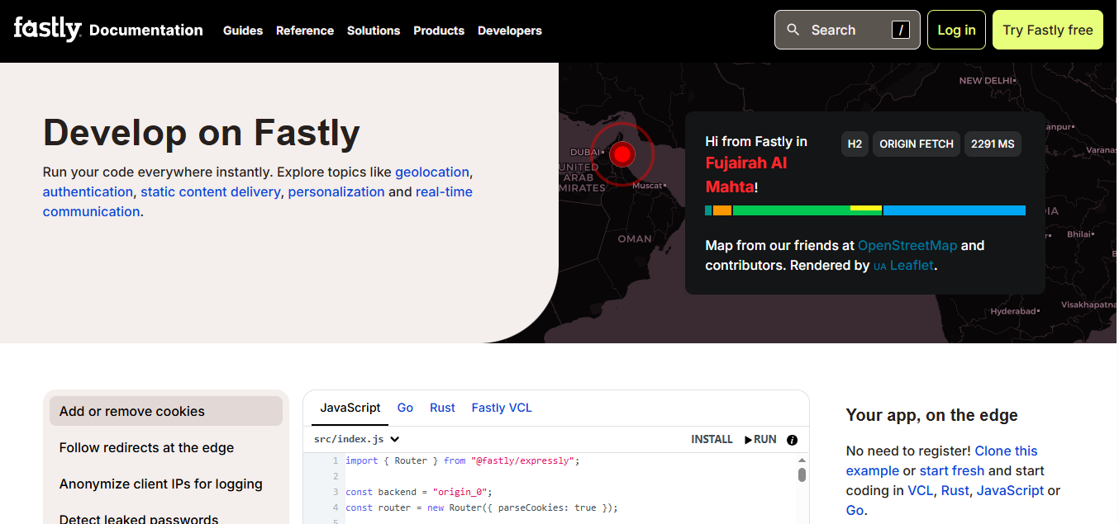This screenshot has width=1119, height=524.
Task: Open the Reference menu
Action: click(x=305, y=31)
